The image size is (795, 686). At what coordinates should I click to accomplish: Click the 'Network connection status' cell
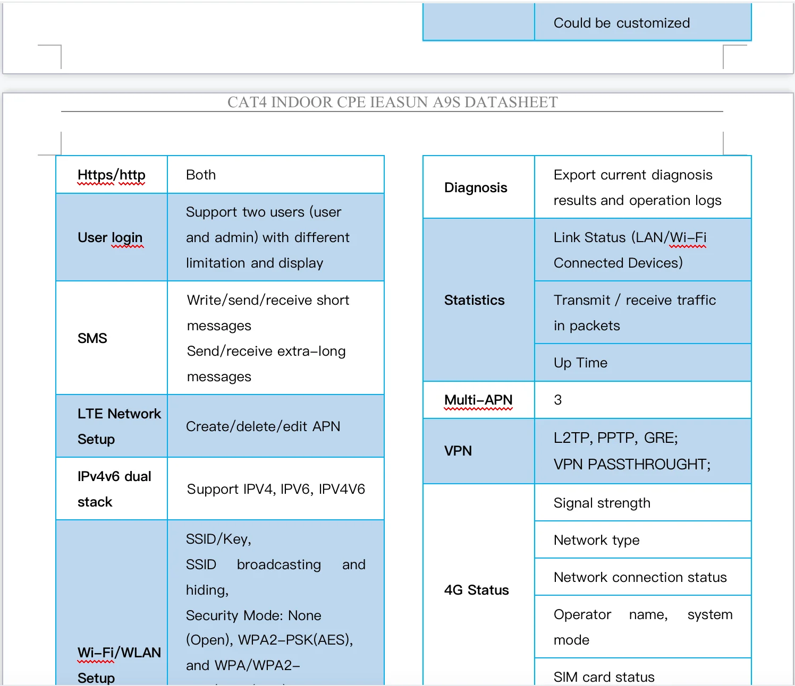[640, 577]
